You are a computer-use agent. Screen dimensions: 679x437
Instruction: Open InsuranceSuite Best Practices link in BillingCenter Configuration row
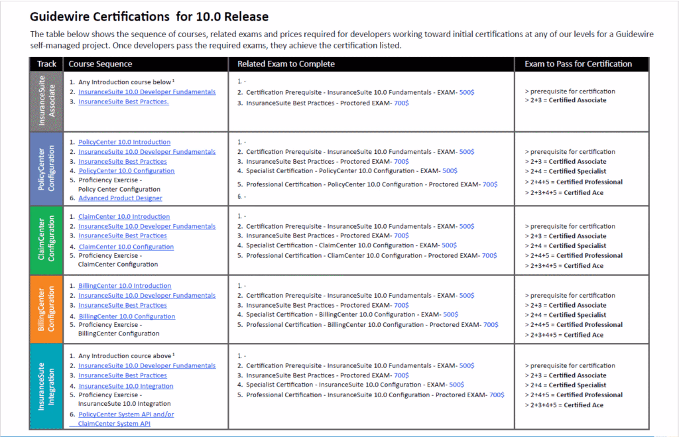[x=123, y=305]
